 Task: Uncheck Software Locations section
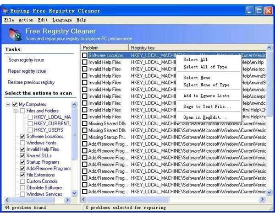point(22,136)
